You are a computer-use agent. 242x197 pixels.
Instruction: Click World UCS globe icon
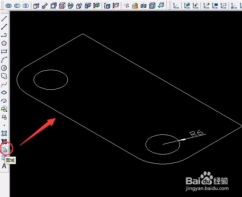click(187, 6)
